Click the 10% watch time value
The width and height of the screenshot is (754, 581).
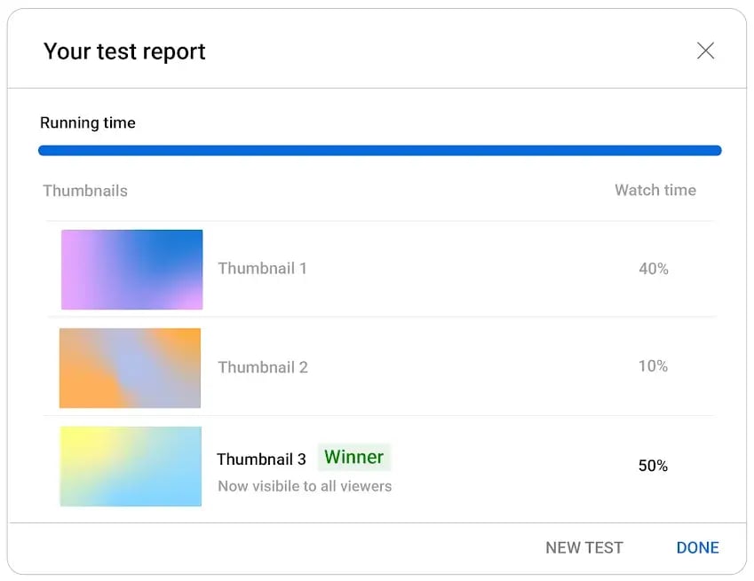pyautogui.click(x=653, y=366)
